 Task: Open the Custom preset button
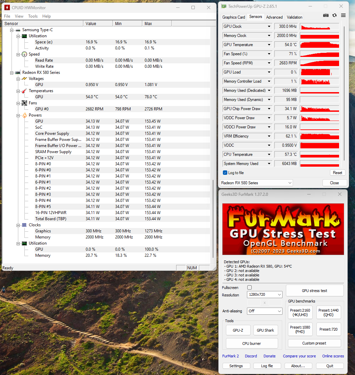click(x=314, y=343)
